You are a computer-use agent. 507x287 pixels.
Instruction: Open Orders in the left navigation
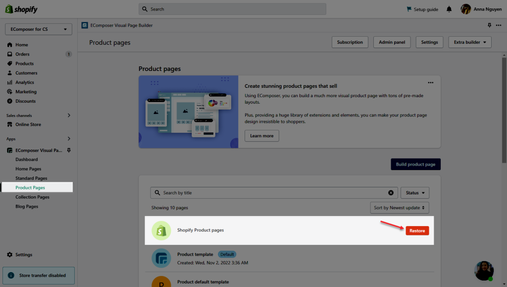[x=22, y=54]
